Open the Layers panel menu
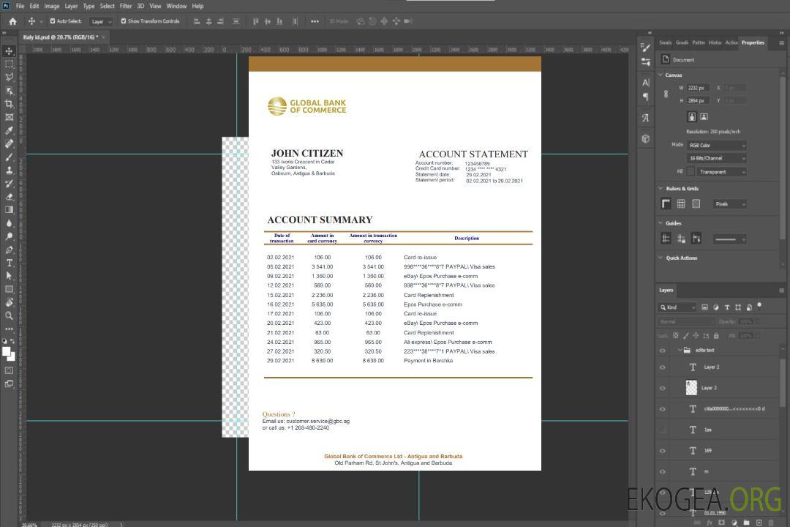This screenshot has width=790, height=527. 781,290
